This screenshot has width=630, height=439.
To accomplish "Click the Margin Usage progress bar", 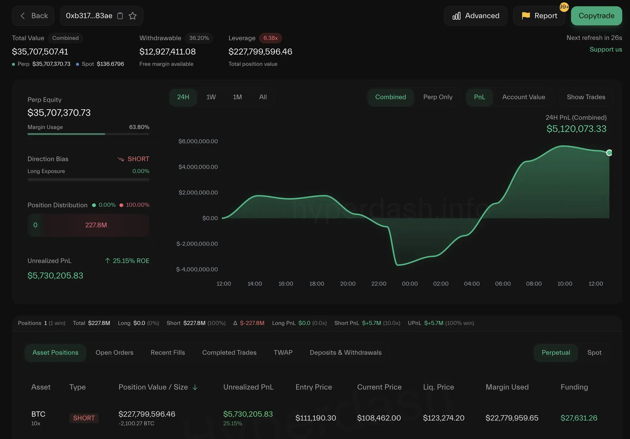I will 88,134.
